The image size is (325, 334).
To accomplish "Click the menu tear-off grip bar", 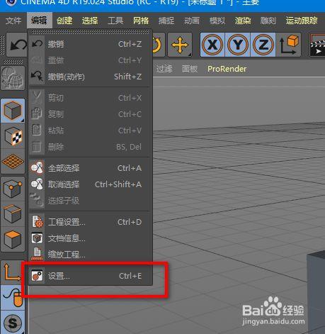I will 91,32.
